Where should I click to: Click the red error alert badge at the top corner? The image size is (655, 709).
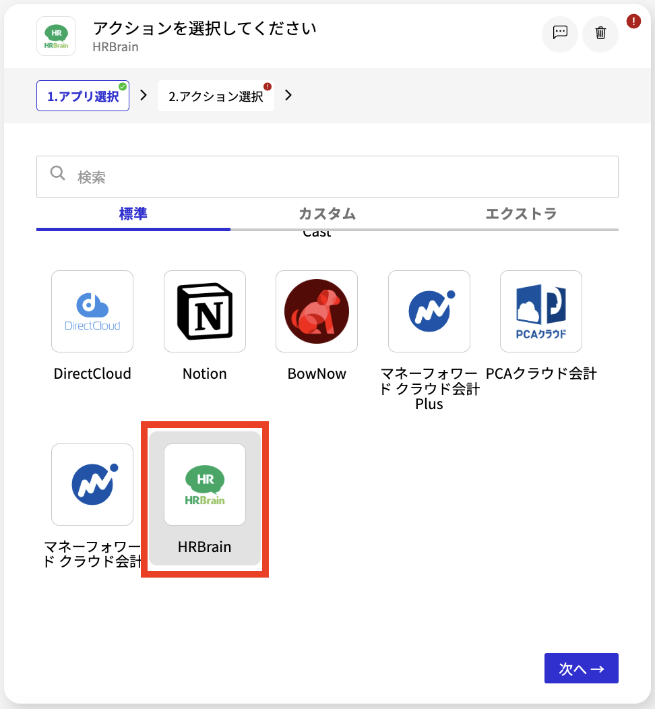tap(633, 22)
